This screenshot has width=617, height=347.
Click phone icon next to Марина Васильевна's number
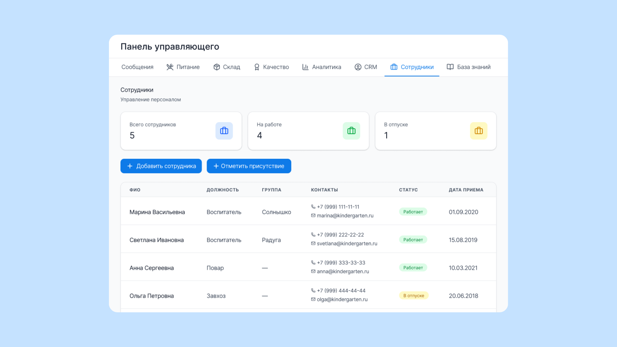click(313, 207)
